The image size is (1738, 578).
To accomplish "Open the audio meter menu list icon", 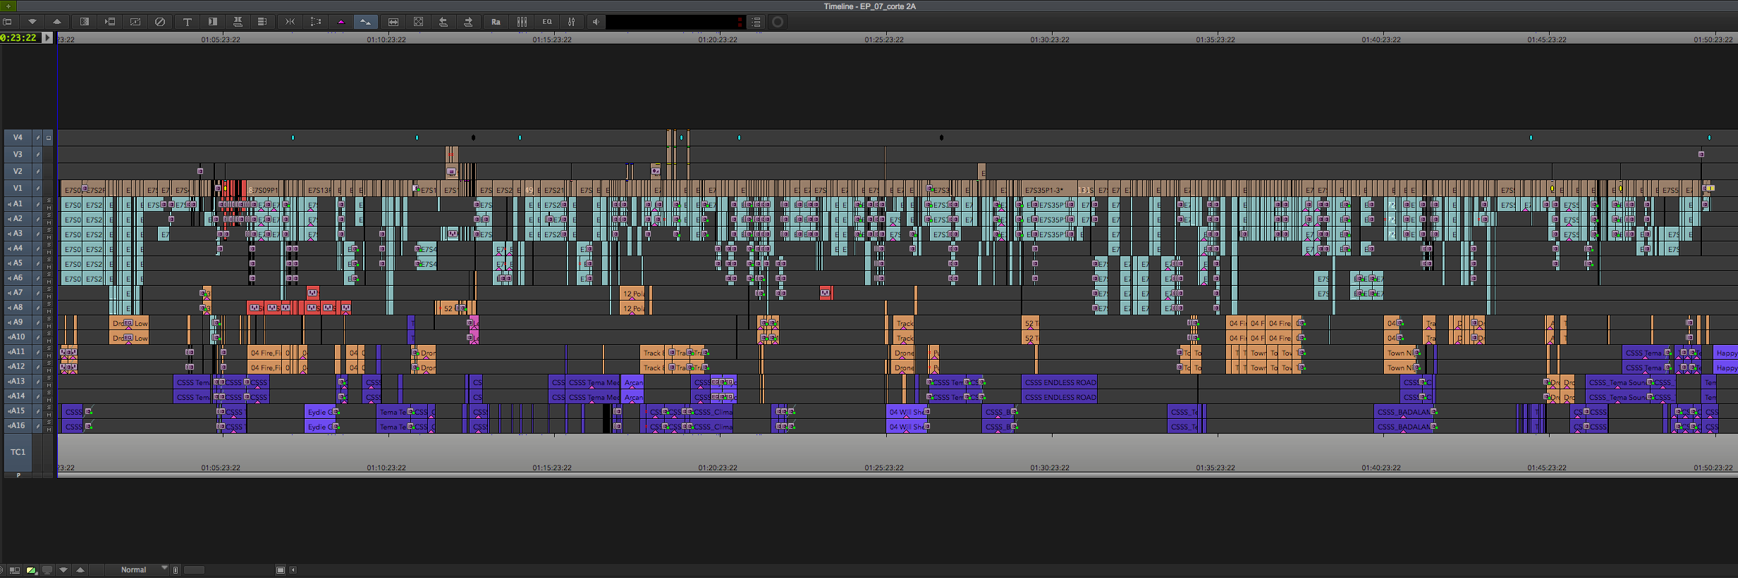I will 756,22.
